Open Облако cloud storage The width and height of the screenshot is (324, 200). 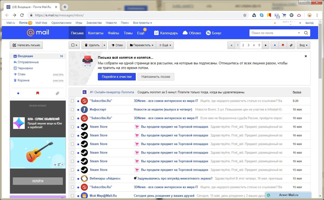tap(192, 33)
